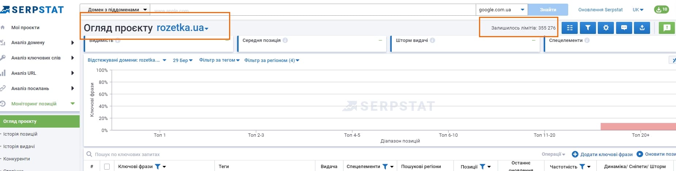Click the plus icon for adding key phrases
The height and width of the screenshot is (171, 676).
[x=575, y=154]
